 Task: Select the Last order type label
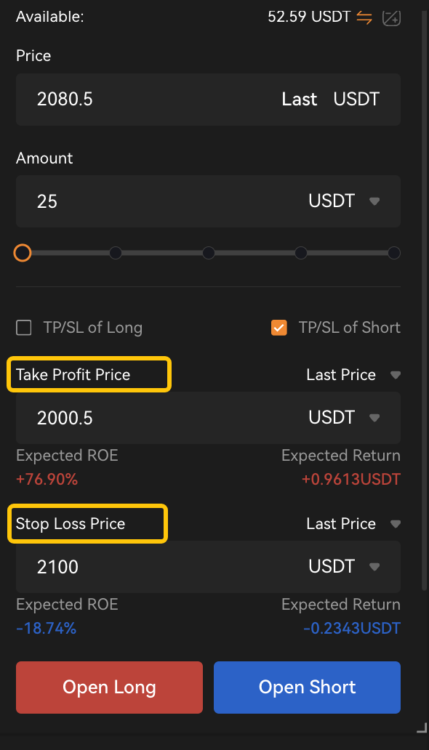pyautogui.click(x=299, y=100)
